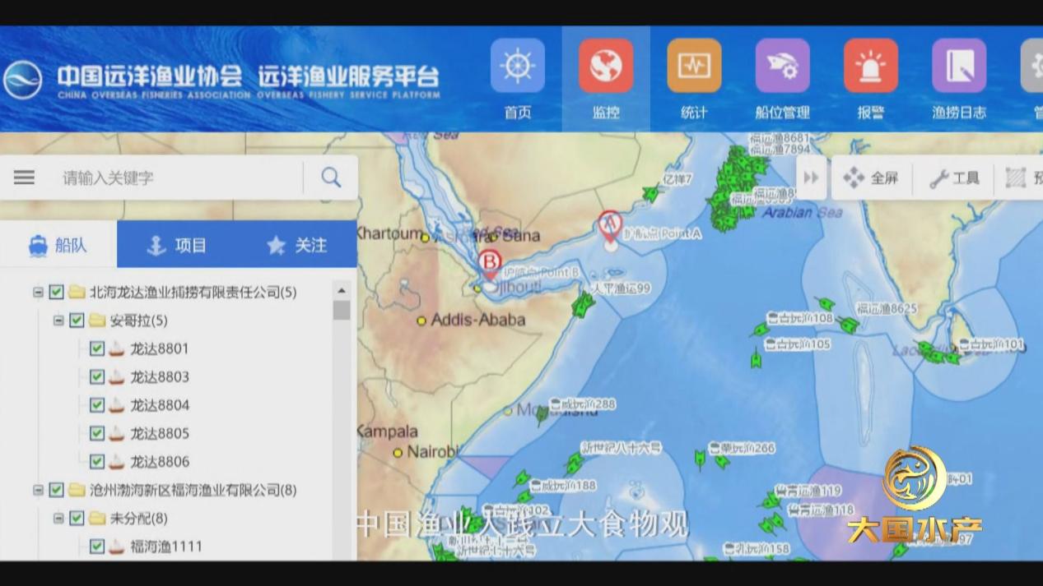The width and height of the screenshot is (1043, 586).
Task: Uncheck the 沧州渤海新区福海渔业有限公司 checkbox
Action: pyautogui.click(x=56, y=490)
